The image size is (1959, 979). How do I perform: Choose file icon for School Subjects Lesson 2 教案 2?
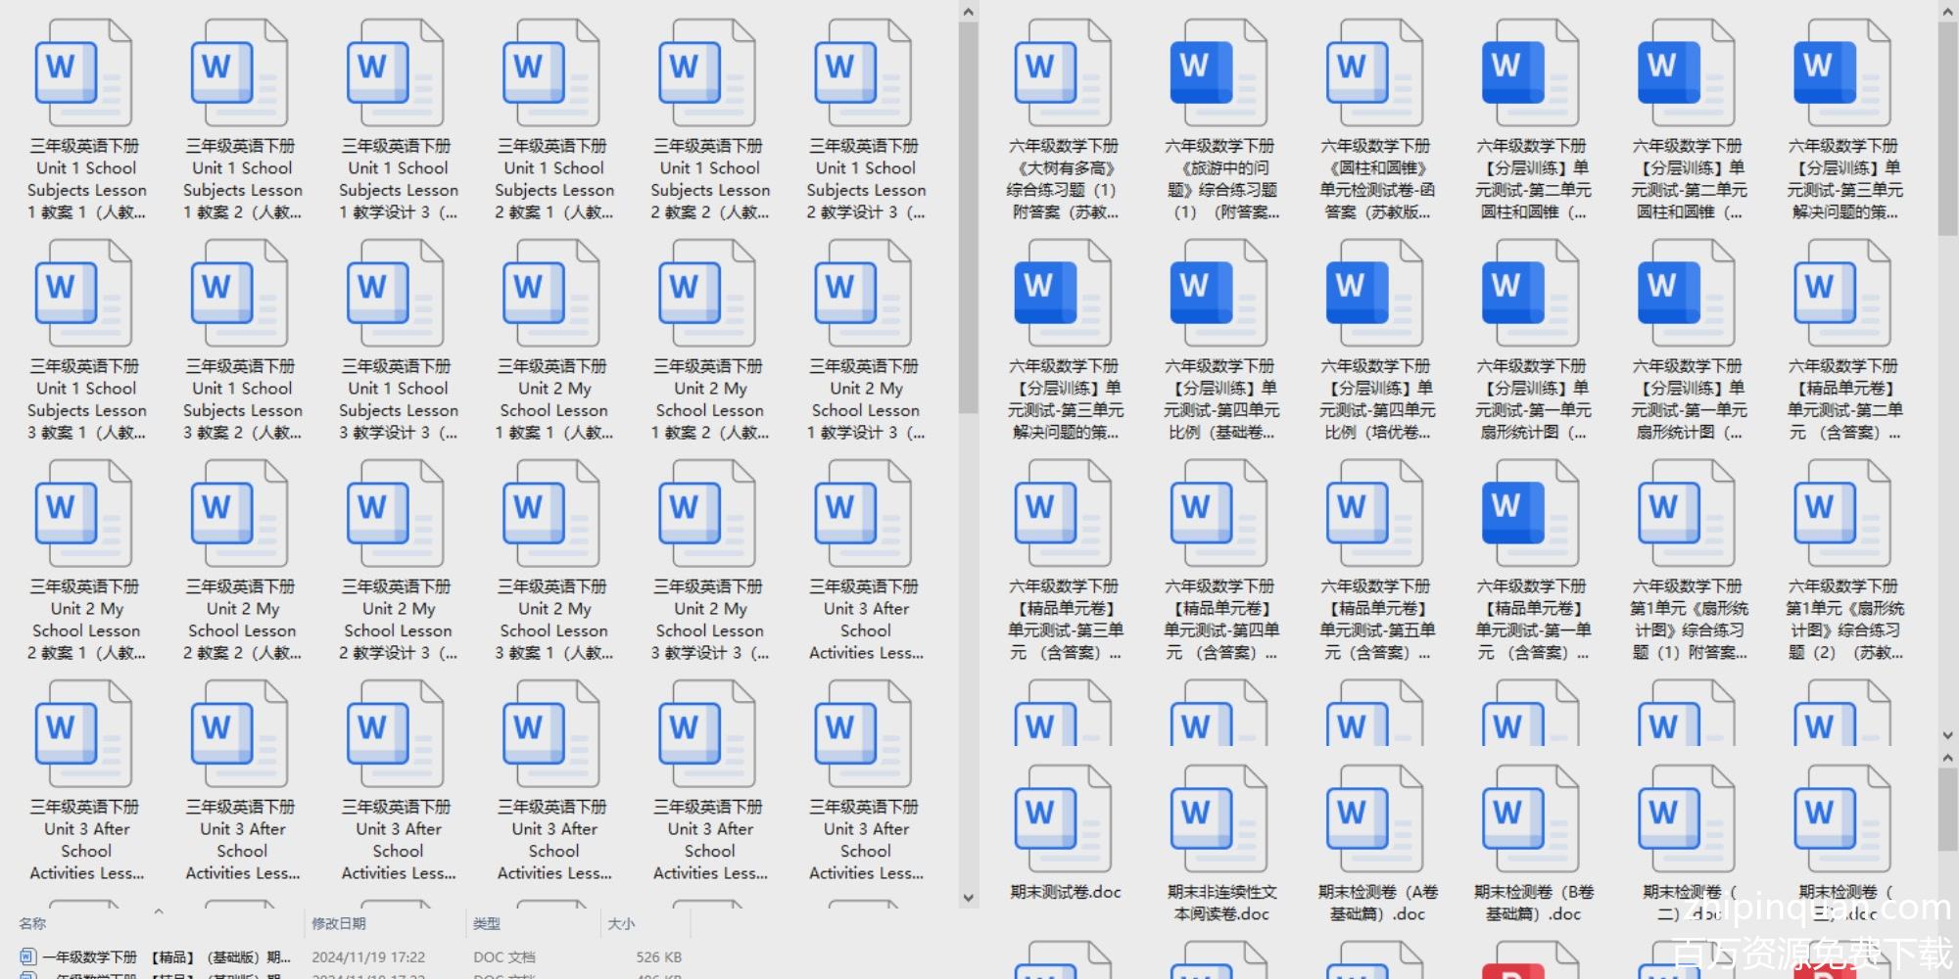[x=706, y=73]
